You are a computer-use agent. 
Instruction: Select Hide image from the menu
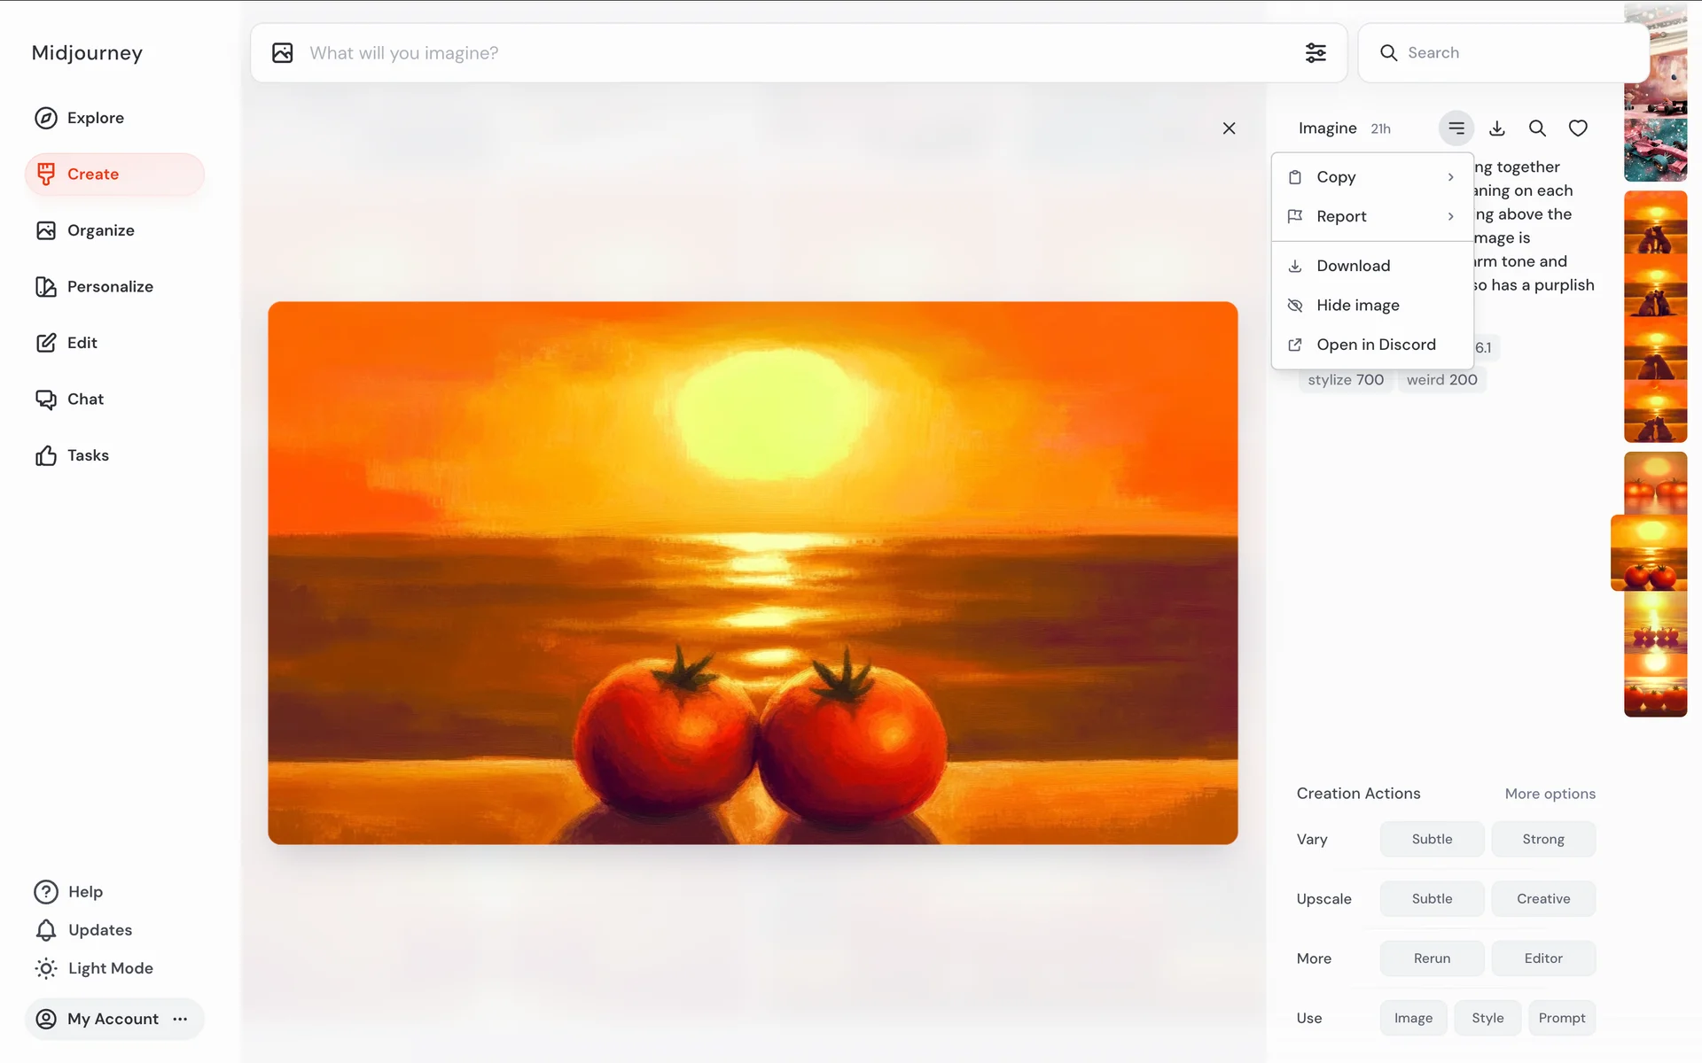click(x=1357, y=305)
